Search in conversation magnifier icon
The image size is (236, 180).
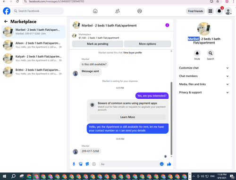[x=211, y=53]
